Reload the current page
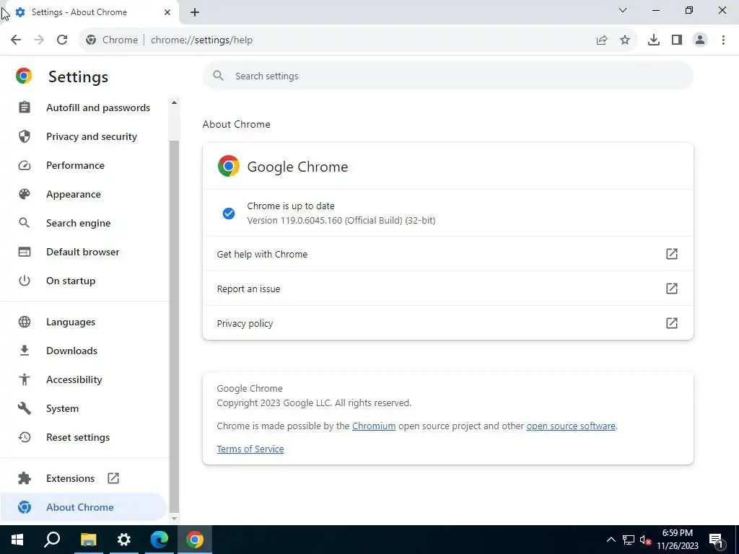The width and height of the screenshot is (739, 554). [x=62, y=40]
